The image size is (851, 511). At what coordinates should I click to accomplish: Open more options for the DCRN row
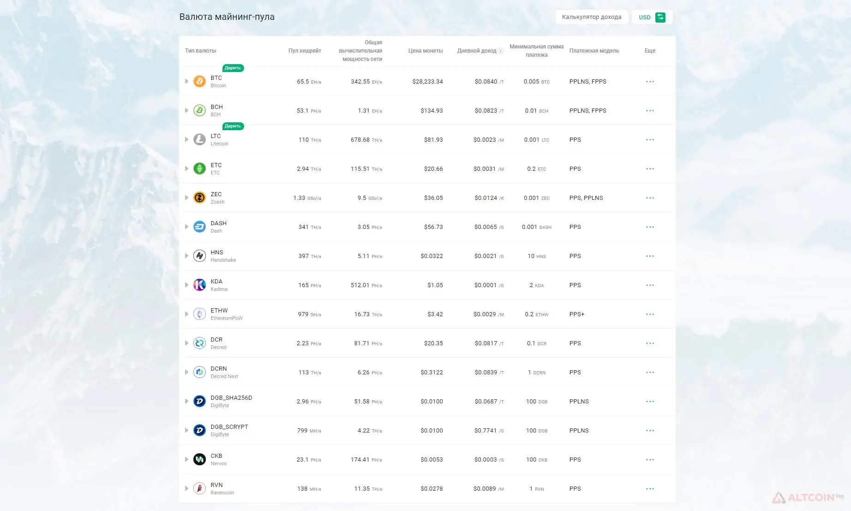(650, 373)
